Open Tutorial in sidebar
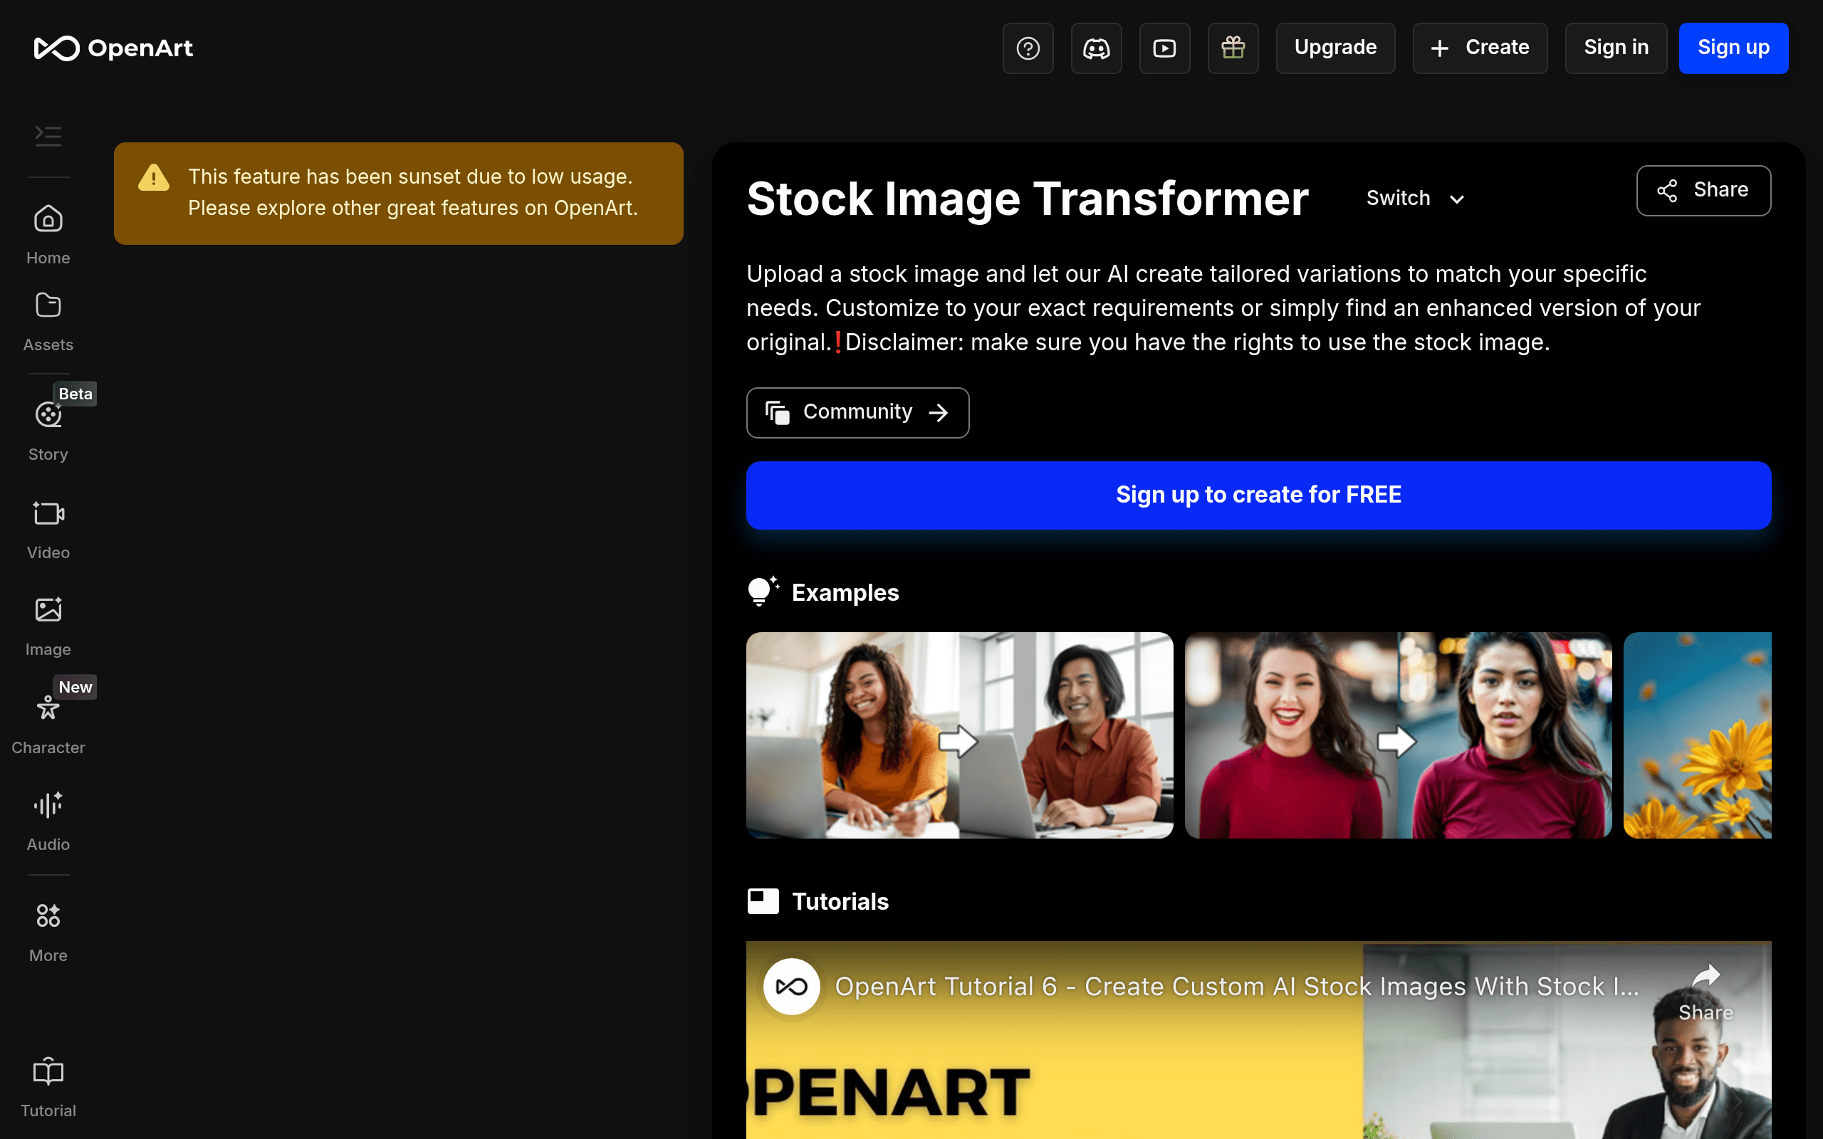The width and height of the screenshot is (1823, 1139). coord(48,1088)
